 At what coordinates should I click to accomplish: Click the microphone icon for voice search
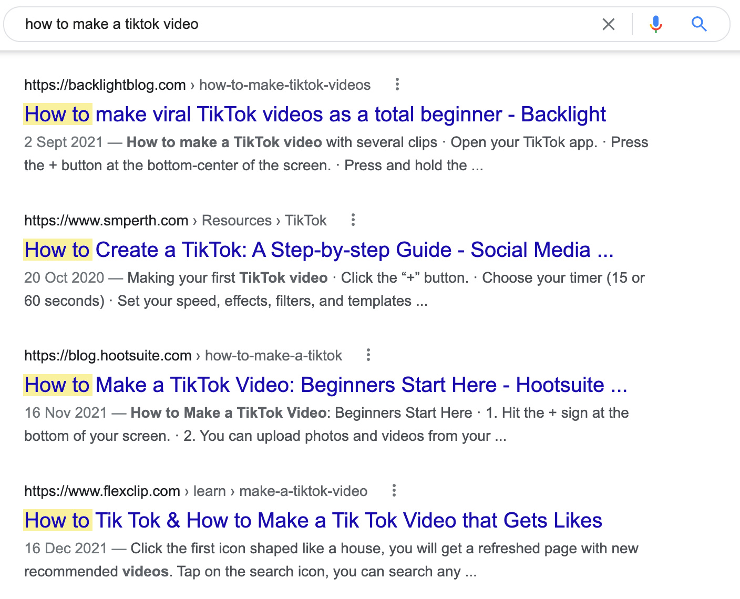point(655,24)
